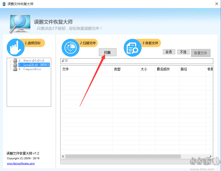This screenshot has height=171, width=221.
Task: Click the disk icon beside A: RemovableDisk
Action: (x=15, y=60)
